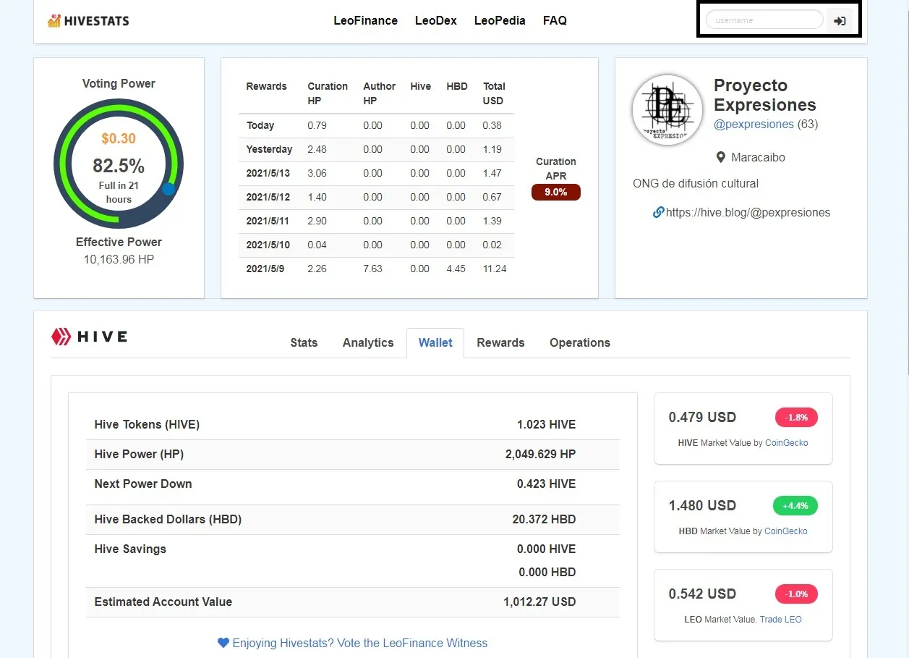Click the 2021/5/11 rewards row date
The width and height of the screenshot is (909, 658).
[x=268, y=221]
